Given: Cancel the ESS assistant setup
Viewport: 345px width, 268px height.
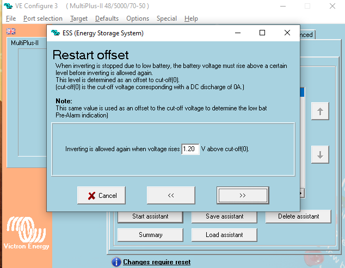Looking at the screenshot, I should [x=101, y=195].
